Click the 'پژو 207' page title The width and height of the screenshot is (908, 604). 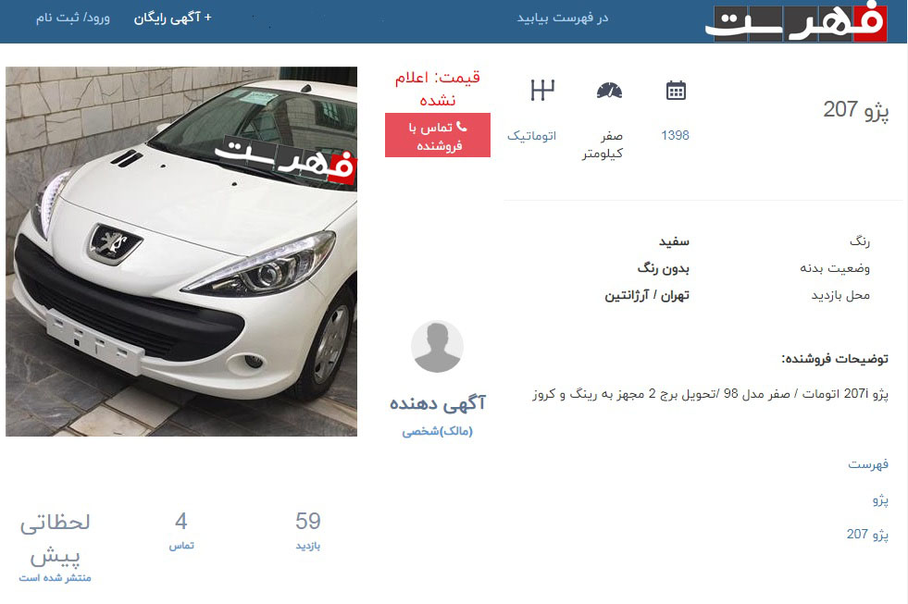coord(856,110)
